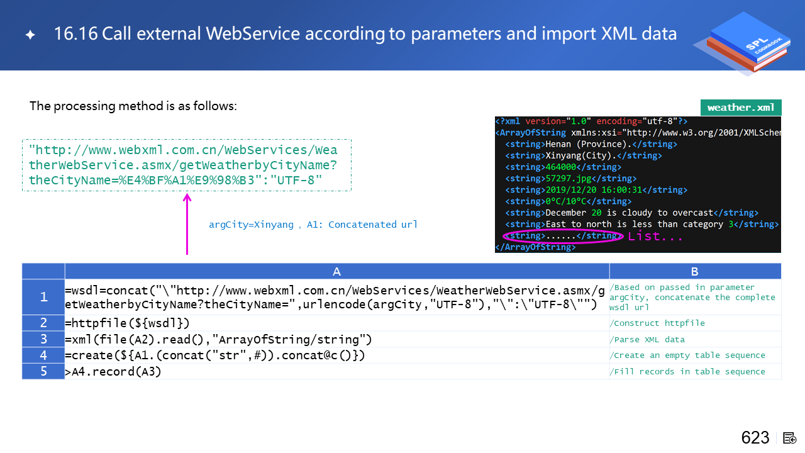Click the magenta upward arrow

tap(187, 225)
